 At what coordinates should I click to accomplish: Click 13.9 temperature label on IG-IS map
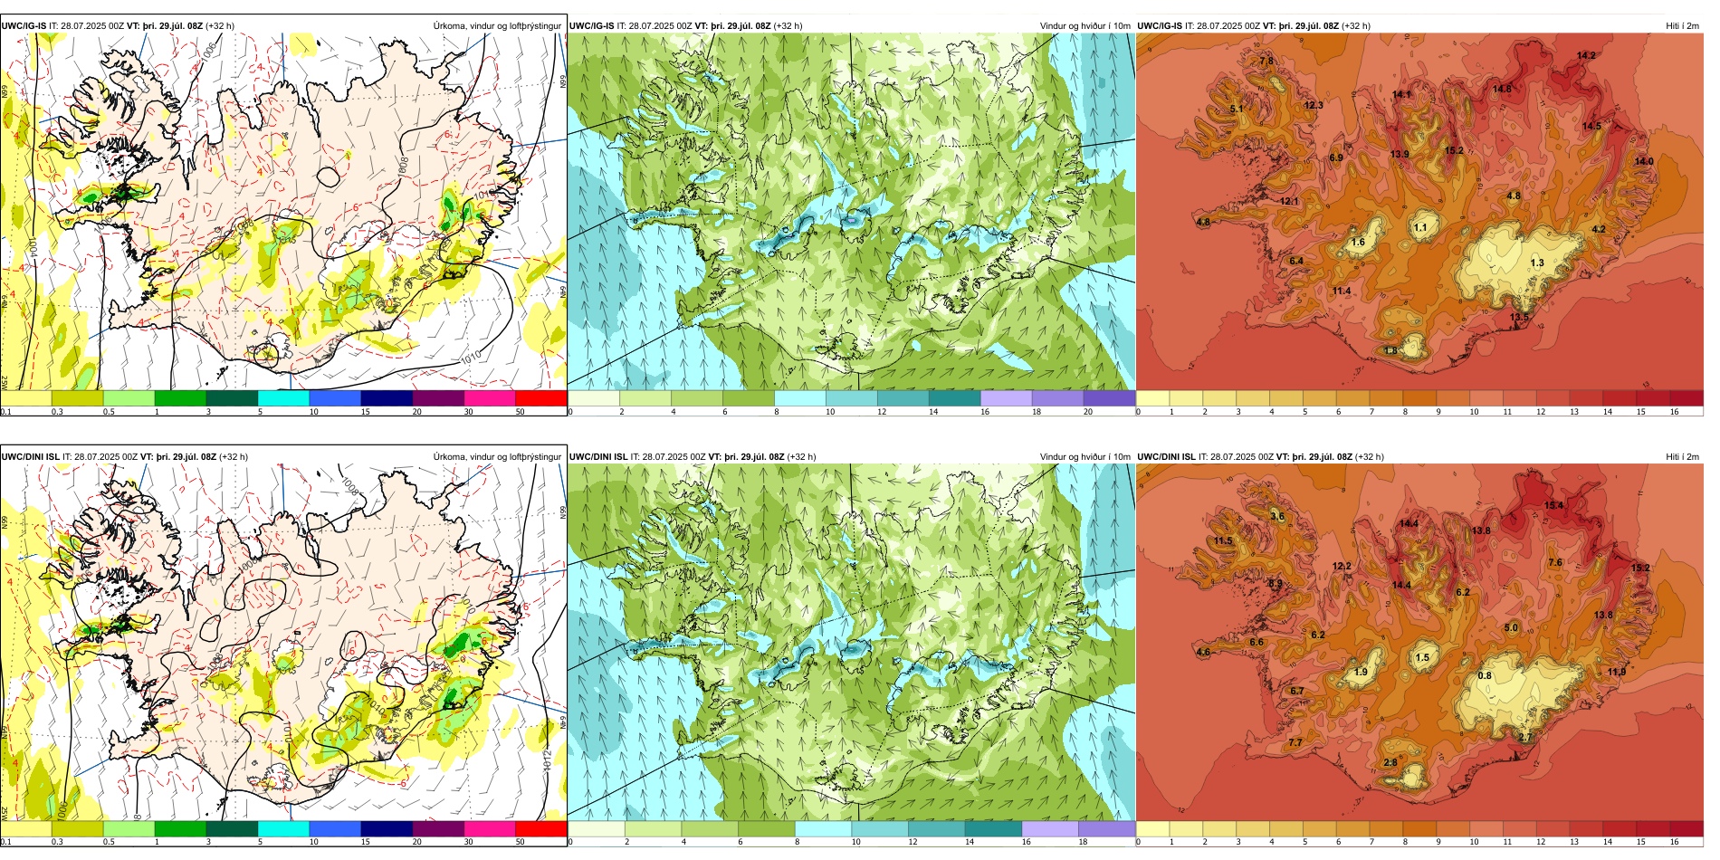pos(1400,154)
